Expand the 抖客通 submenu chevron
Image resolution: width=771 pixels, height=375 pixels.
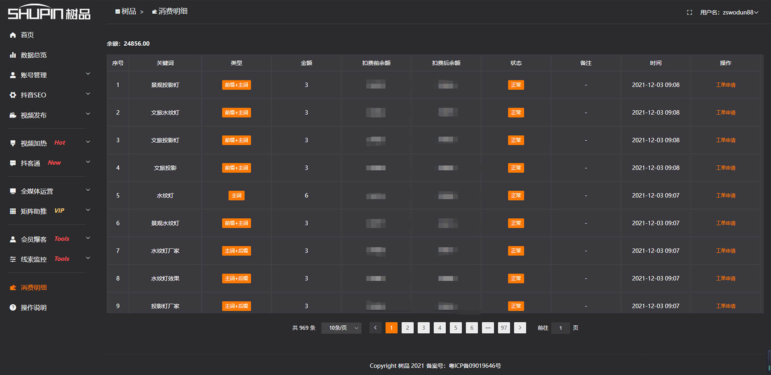pos(88,162)
